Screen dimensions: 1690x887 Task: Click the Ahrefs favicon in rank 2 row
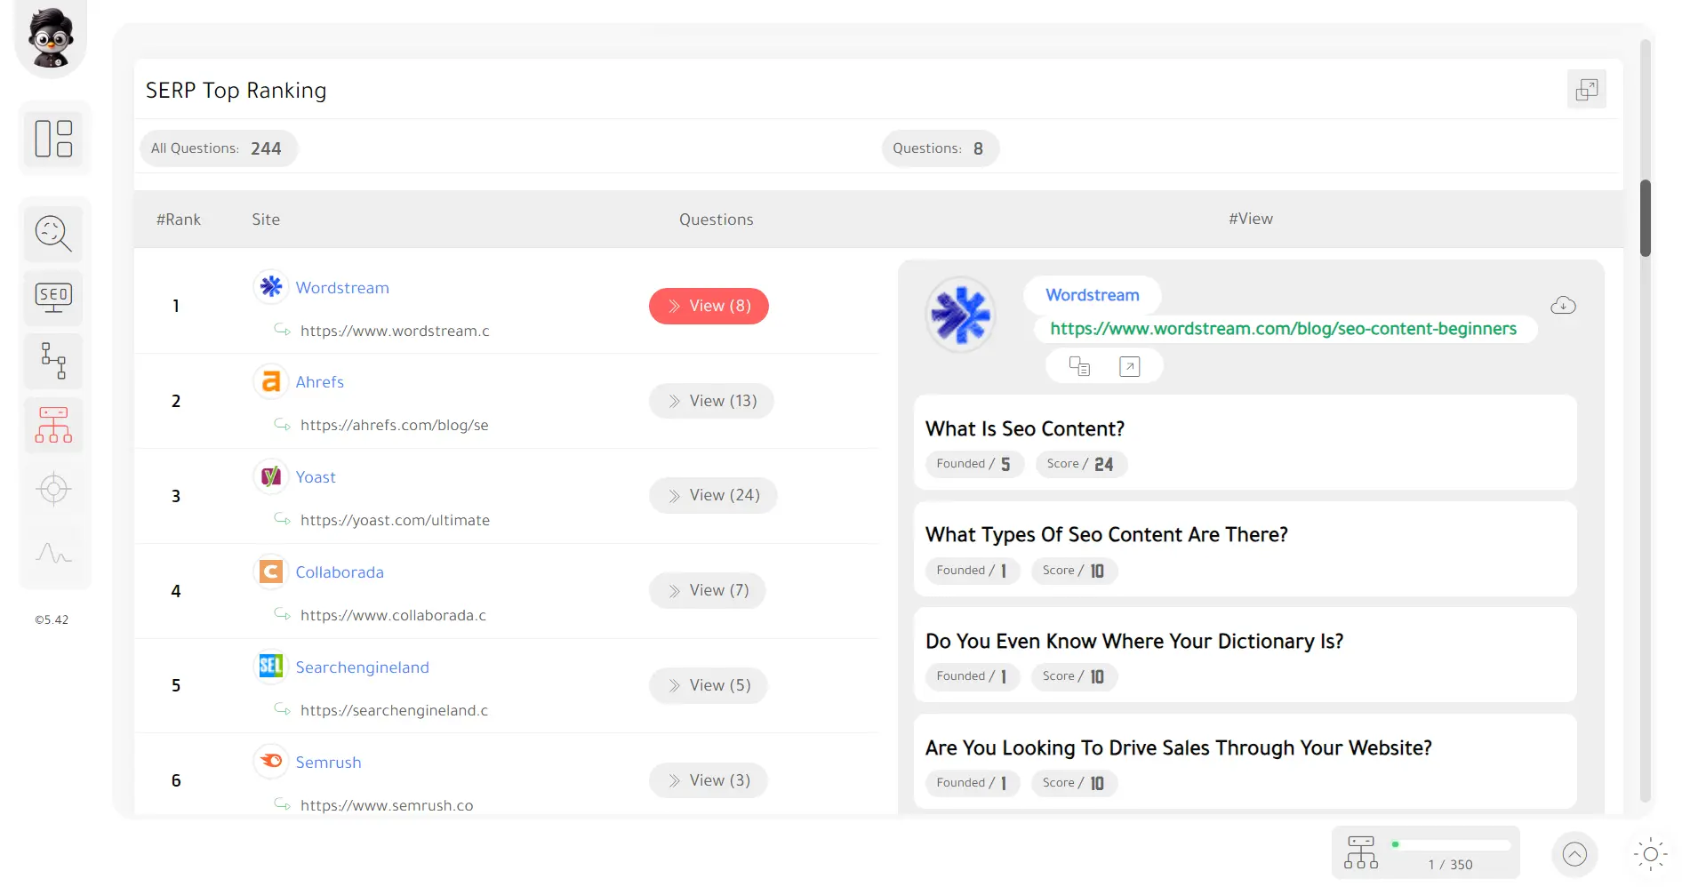tap(271, 381)
